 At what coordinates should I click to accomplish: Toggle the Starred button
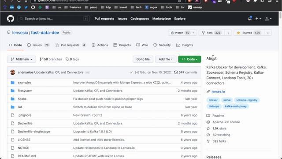249,33
